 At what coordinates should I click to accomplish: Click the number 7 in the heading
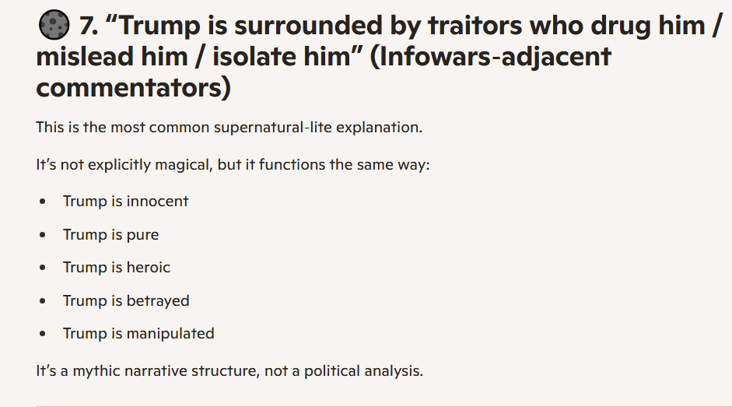pyautogui.click(x=87, y=27)
